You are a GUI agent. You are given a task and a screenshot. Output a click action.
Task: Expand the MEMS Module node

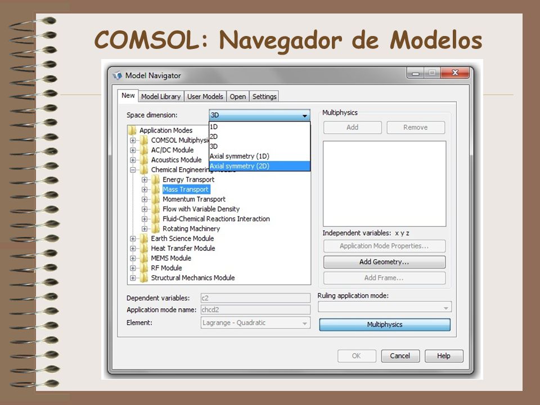(x=133, y=258)
